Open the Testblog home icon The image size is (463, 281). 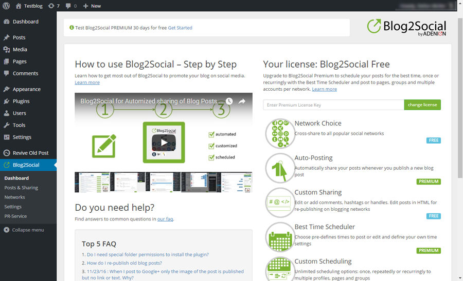coord(19,6)
